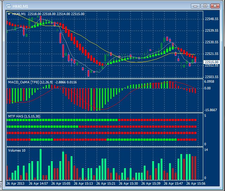Click the 22521.55 price scale value

pyautogui.click(x=212, y=54)
